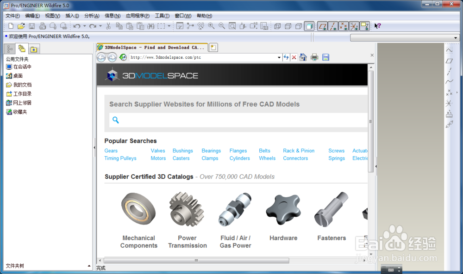
Task: Click the context help arrow icon
Action: pos(377,26)
